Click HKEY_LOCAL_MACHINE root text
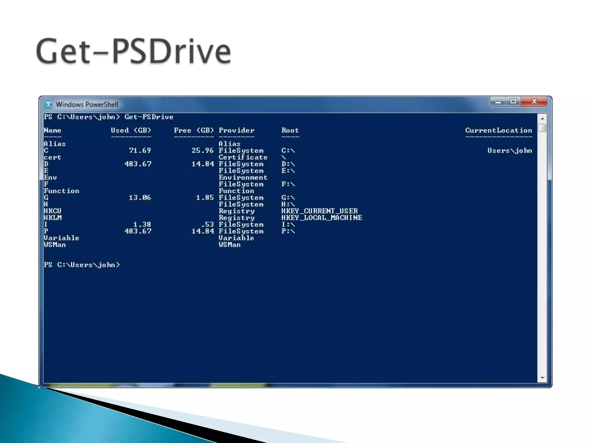Image resolution: width=591 pixels, height=443 pixels. tap(322, 218)
